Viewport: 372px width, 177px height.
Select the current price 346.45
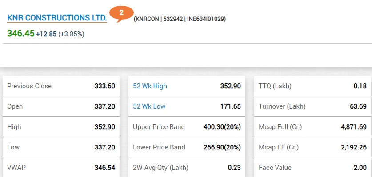tap(21, 34)
